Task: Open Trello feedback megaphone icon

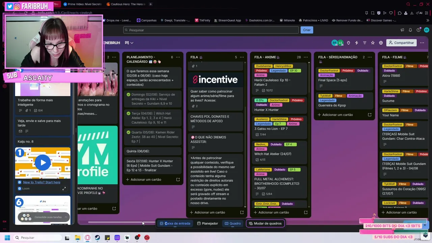Action: pos(402,30)
